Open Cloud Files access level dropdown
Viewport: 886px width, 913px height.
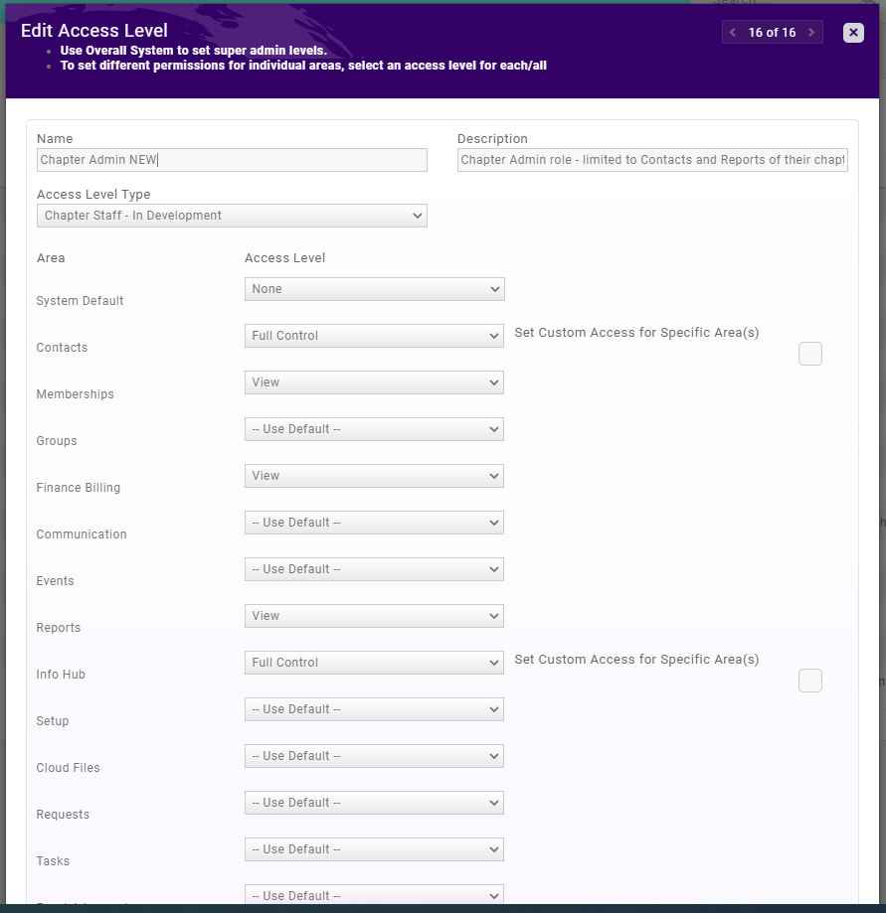coord(374,756)
